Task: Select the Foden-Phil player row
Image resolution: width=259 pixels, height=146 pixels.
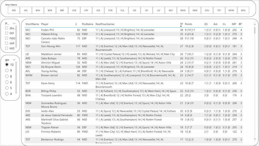Action: 48,30
